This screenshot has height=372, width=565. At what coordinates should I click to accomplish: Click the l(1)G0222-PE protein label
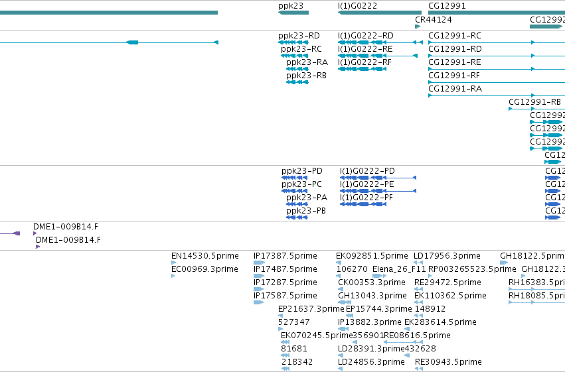click(x=367, y=184)
